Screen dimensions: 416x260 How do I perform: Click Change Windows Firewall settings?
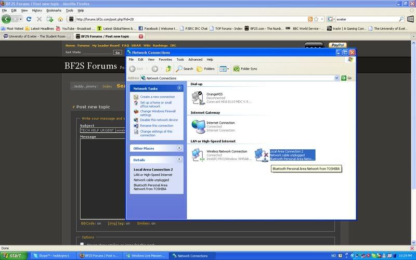158,113
